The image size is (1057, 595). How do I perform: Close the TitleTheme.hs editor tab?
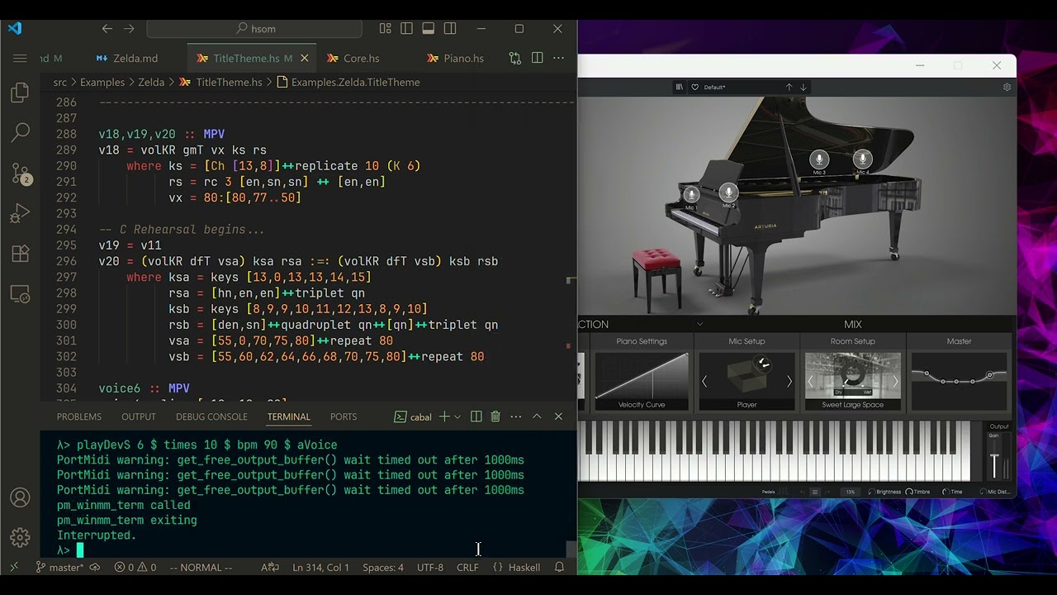coord(305,58)
